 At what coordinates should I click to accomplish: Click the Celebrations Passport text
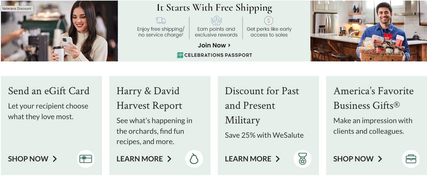(218, 55)
